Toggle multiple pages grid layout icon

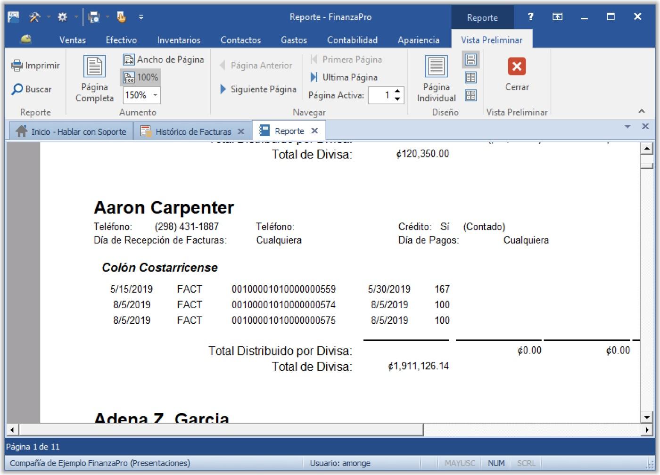470,96
